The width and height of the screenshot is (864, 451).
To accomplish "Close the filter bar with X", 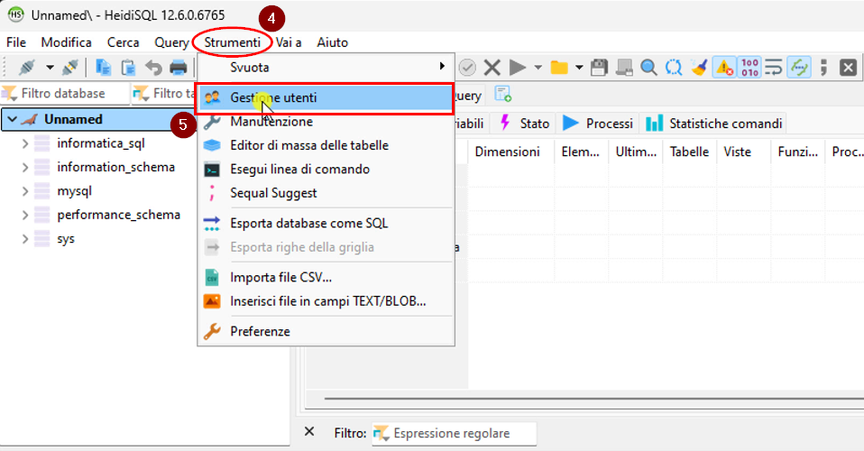I will pyautogui.click(x=309, y=432).
